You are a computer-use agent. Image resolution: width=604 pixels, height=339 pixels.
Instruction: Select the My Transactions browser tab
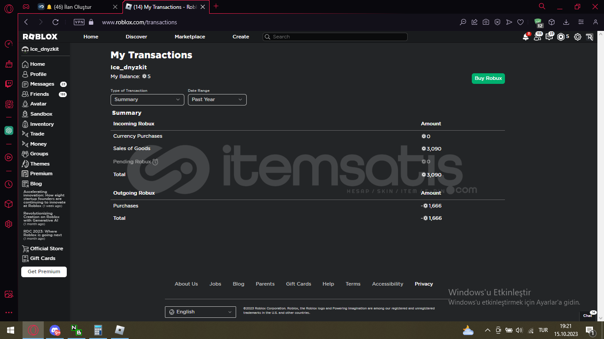pyautogui.click(x=165, y=7)
